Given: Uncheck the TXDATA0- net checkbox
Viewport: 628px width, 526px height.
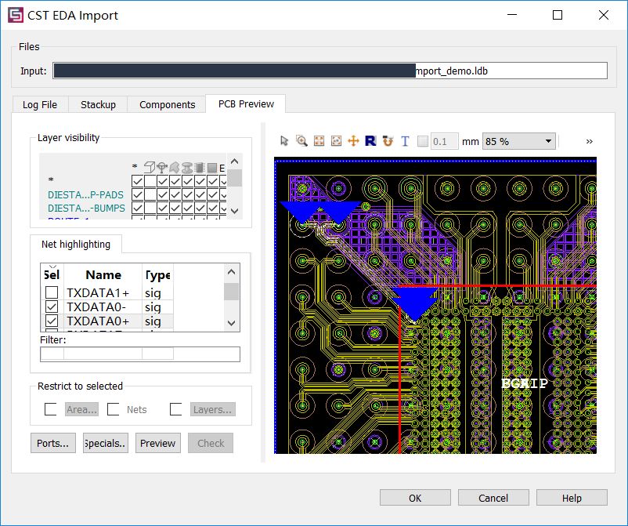Looking at the screenshot, I should [52, 307].
